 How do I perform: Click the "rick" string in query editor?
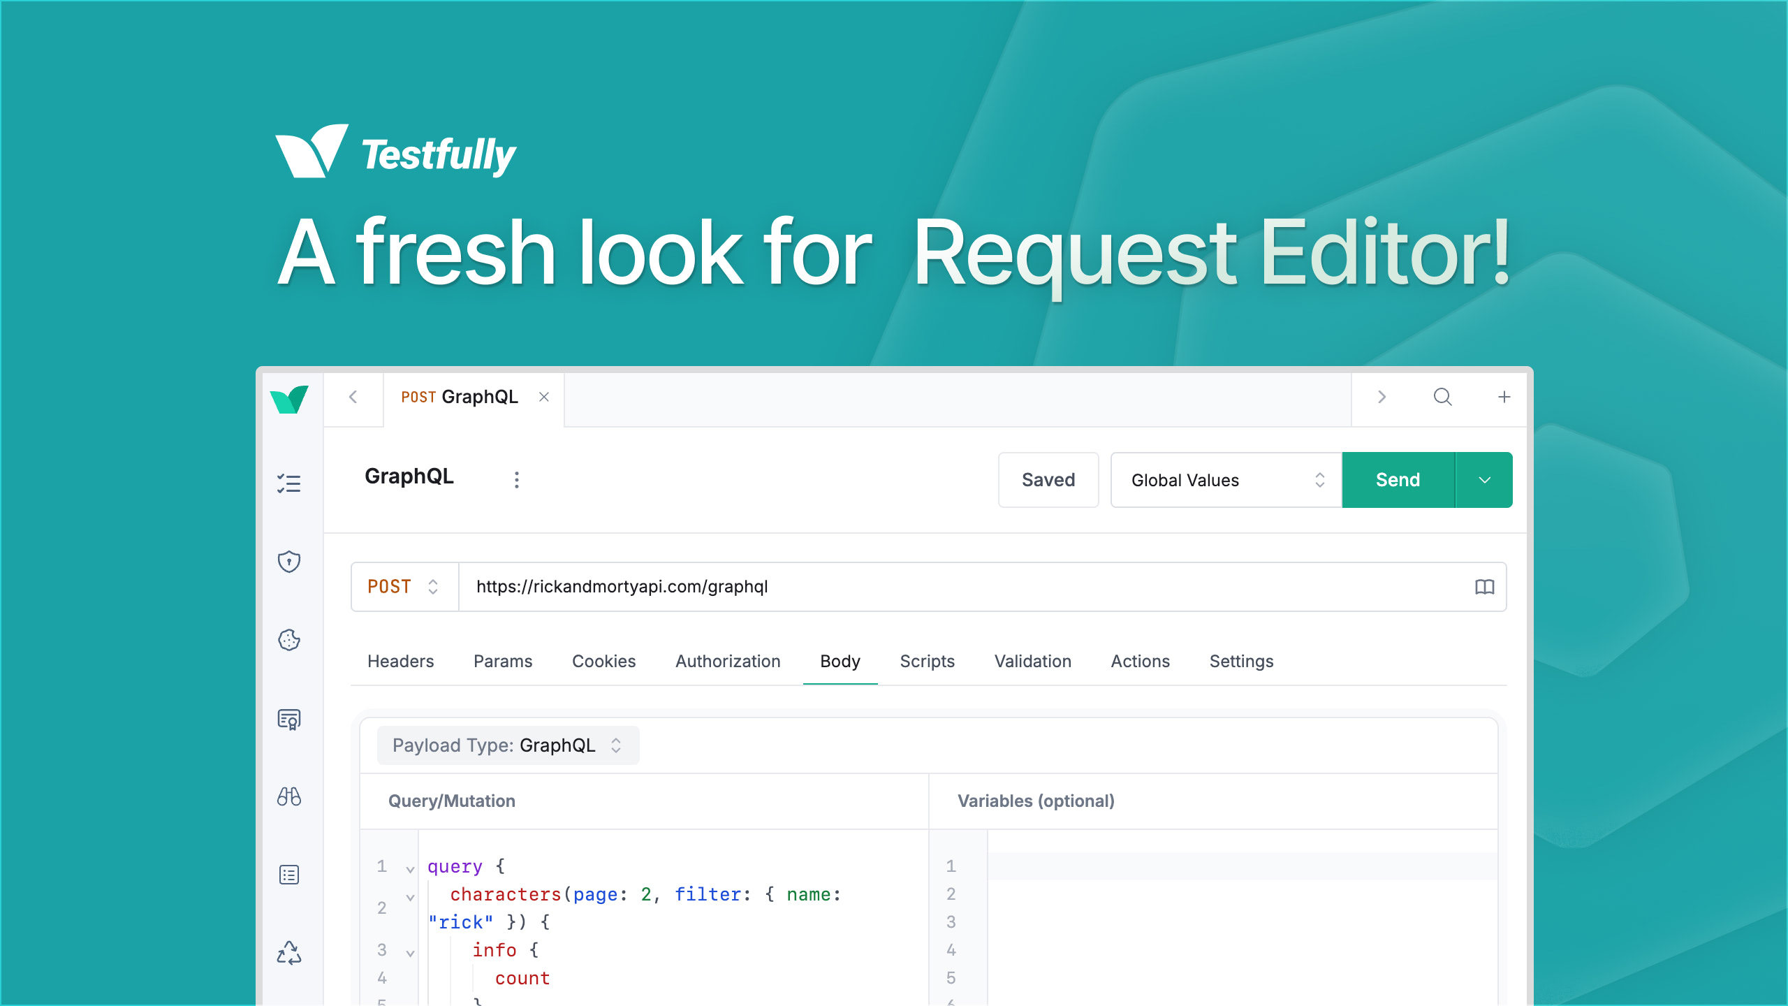pos(461,922)
